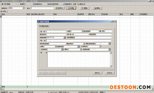Open the 客户管理 toolbar menu icon
Screen dimensions: 154x93
(3, 4)
